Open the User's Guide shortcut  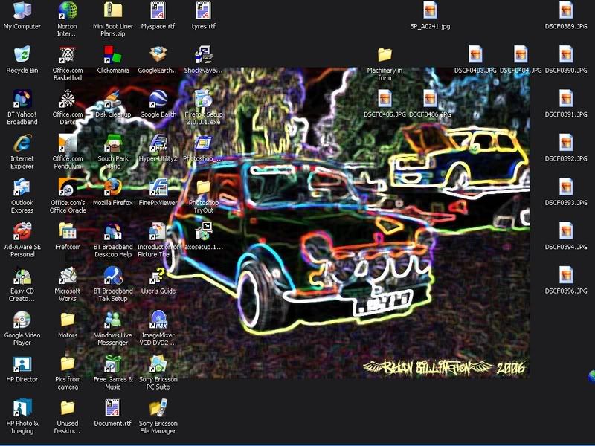coord(158,276)
